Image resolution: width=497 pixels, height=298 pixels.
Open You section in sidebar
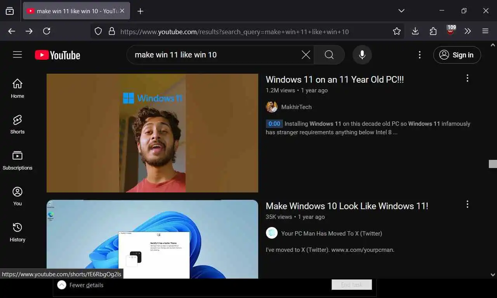pyautogui.click(x=17, y=196)
